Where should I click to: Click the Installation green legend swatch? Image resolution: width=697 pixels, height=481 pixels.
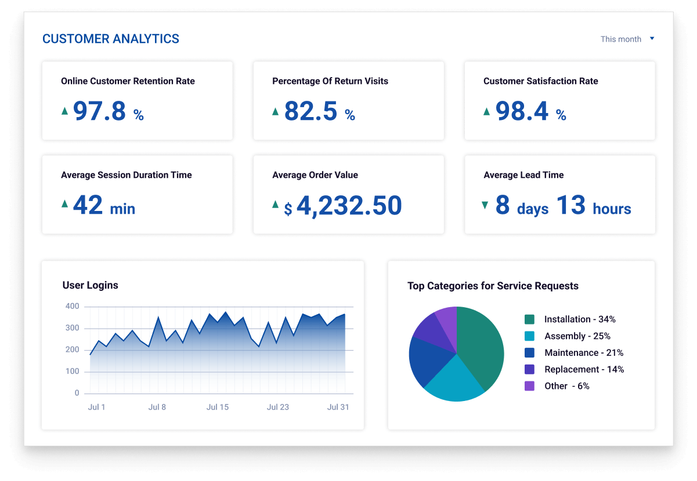pos(529,319)
